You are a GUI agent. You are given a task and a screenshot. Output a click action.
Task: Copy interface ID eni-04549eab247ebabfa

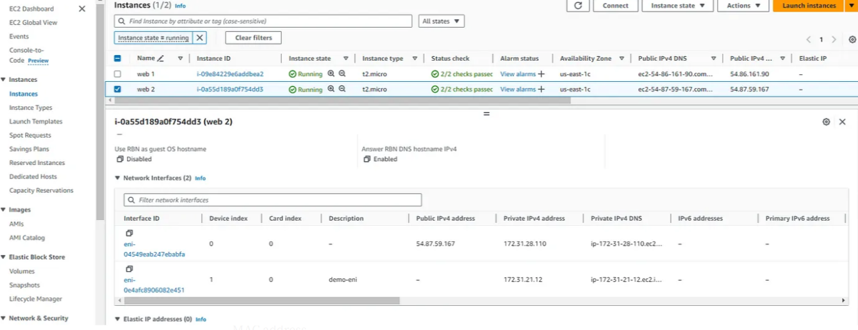129,233
